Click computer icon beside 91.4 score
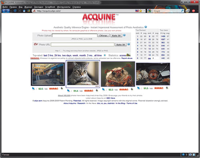This screenshot has height=158, width=200. (x=68, y=91)
